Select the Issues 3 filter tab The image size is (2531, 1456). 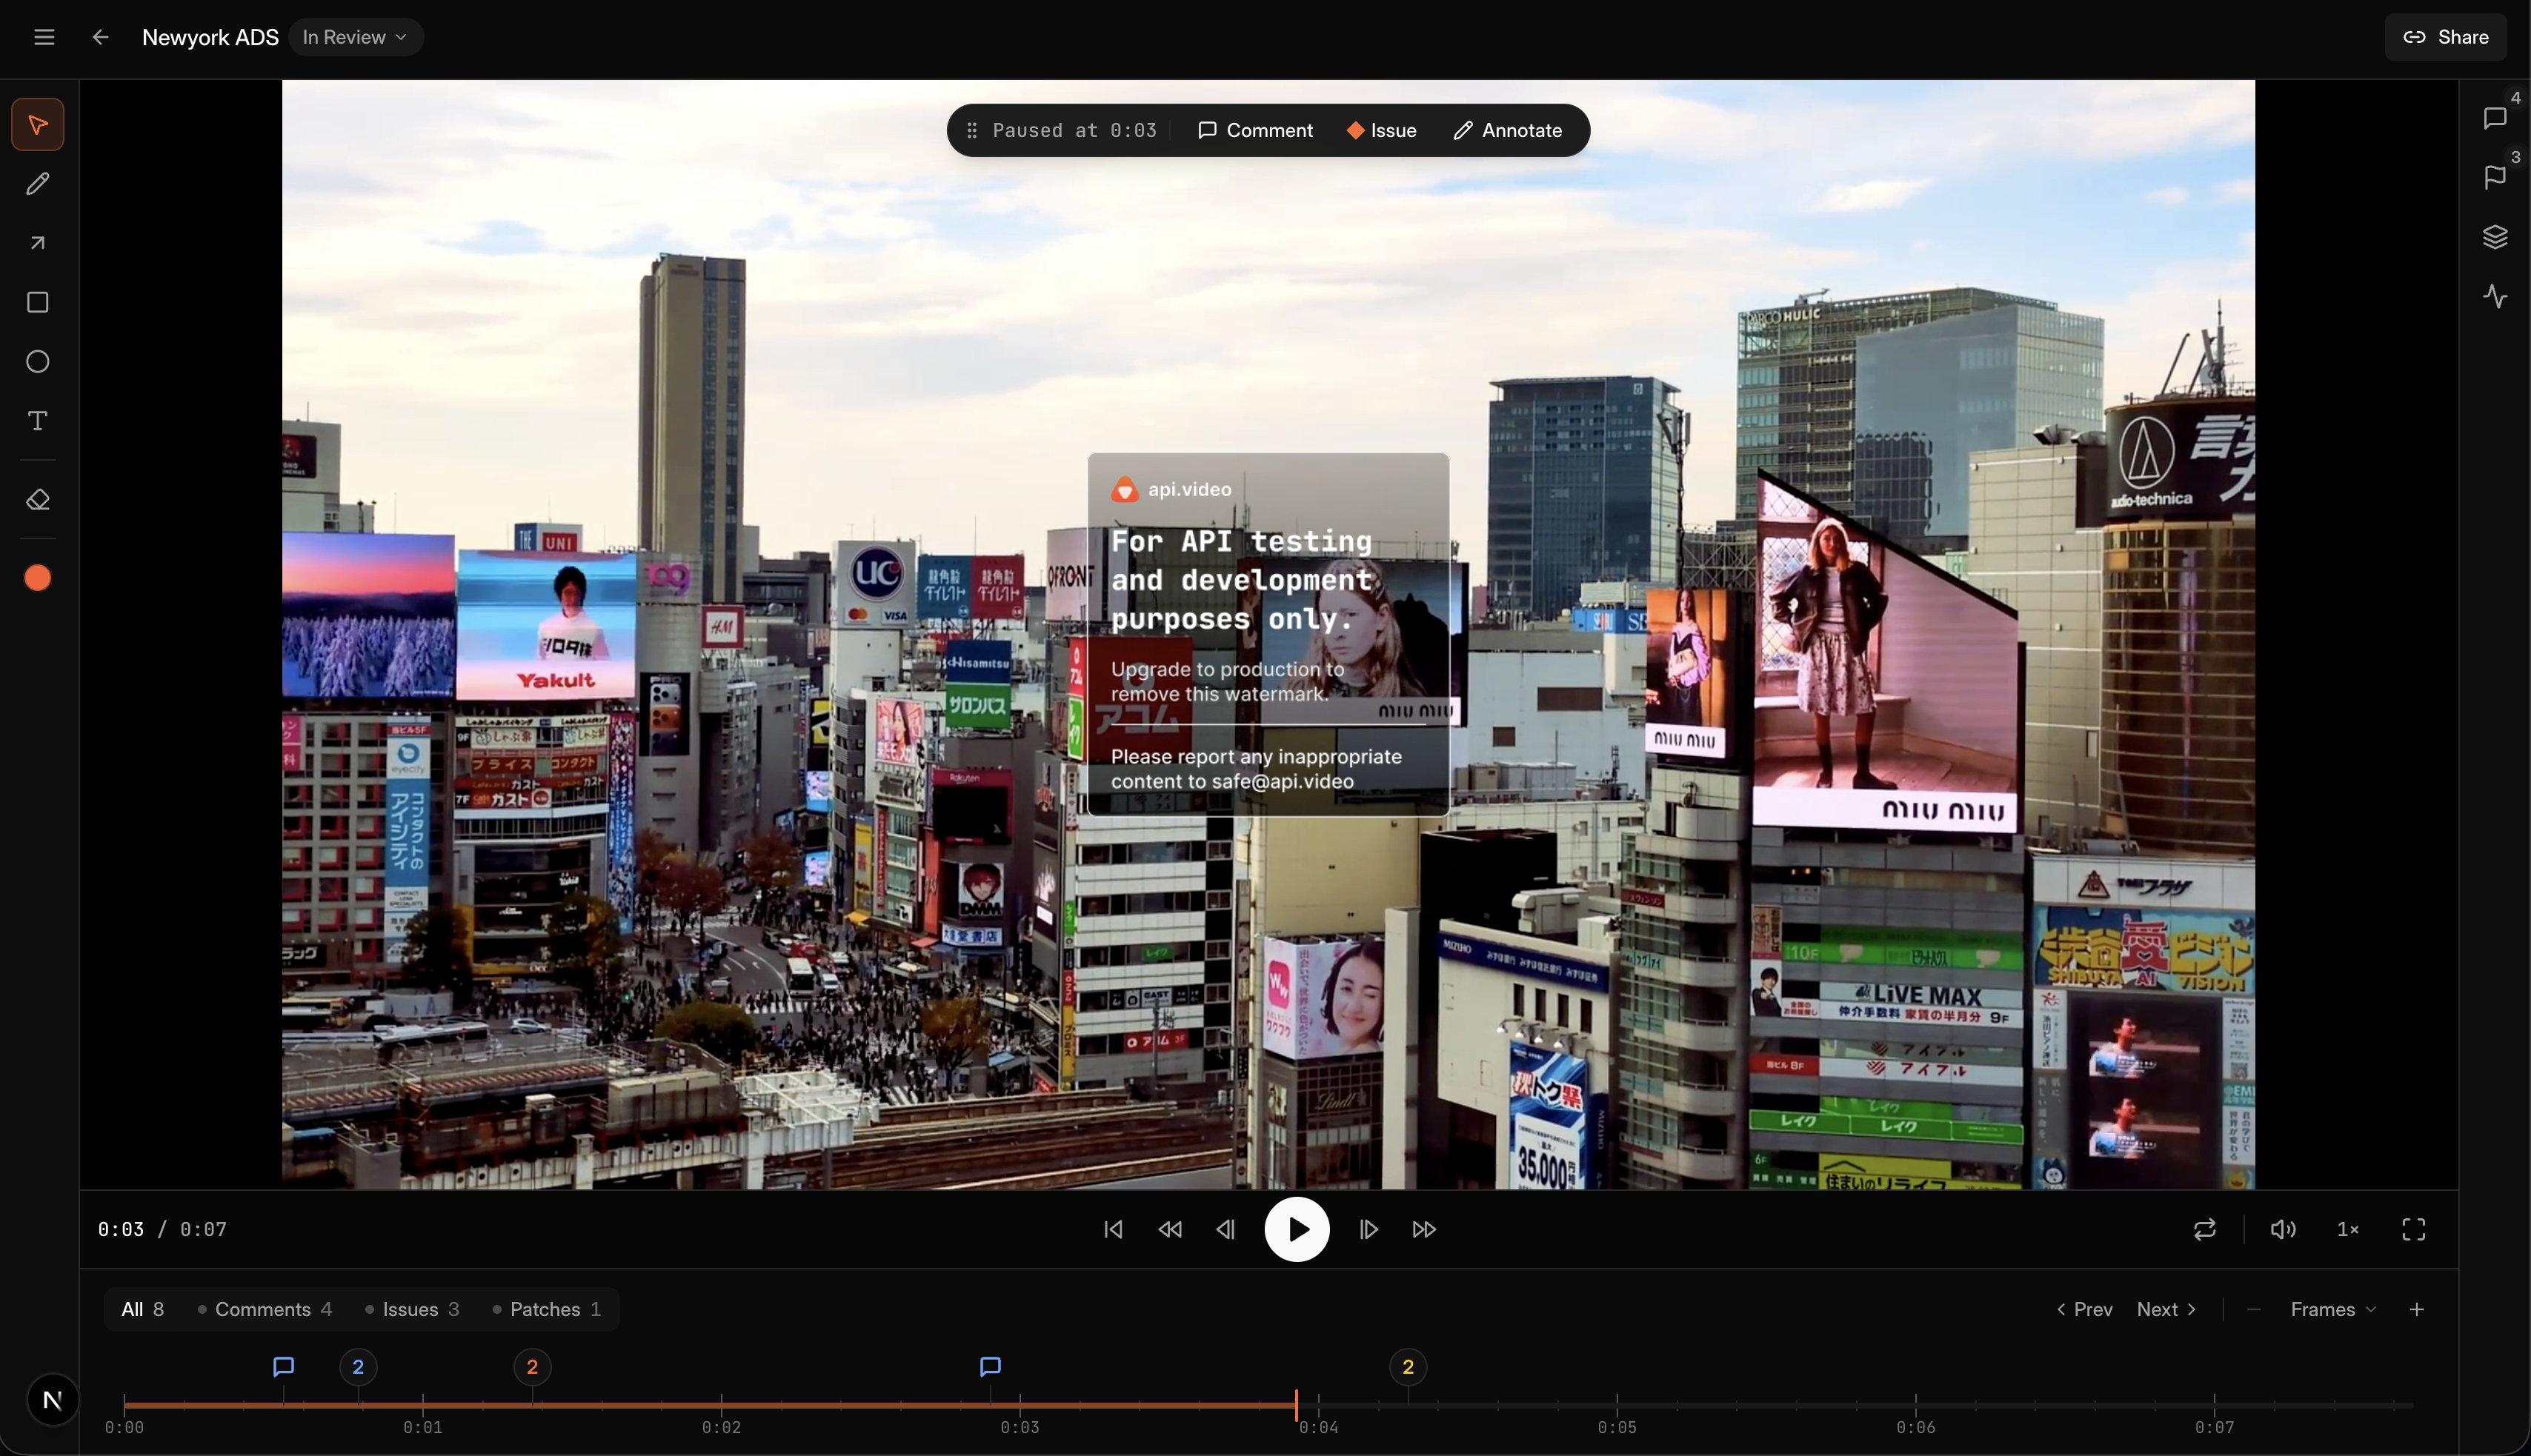[412, 1309]
